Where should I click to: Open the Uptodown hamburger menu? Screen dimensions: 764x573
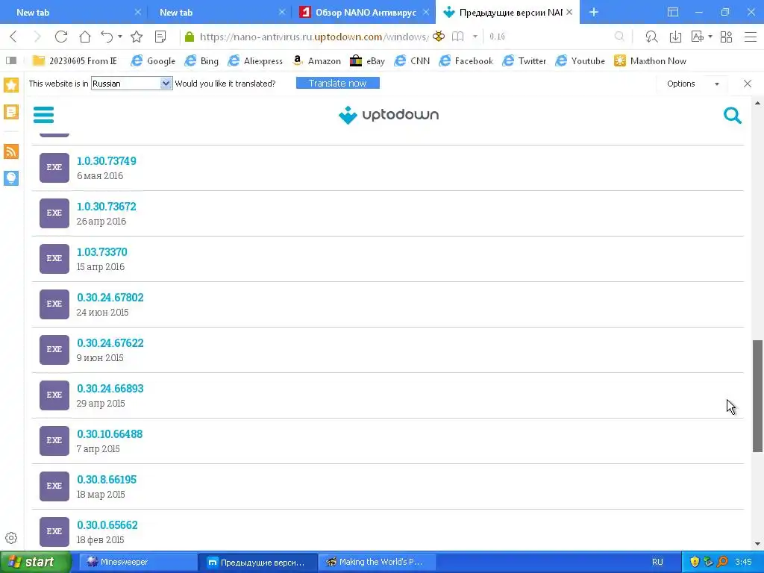coord(43,115)
